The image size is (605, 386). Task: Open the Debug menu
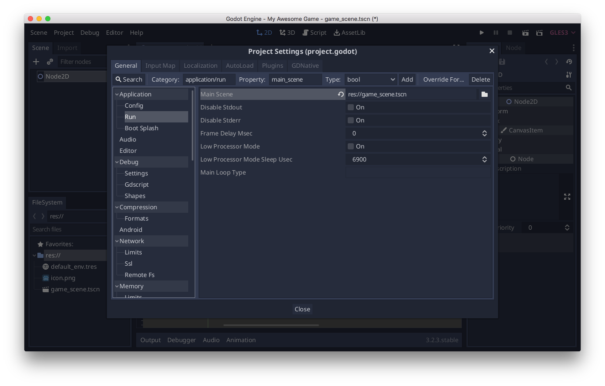click(90, 33)
